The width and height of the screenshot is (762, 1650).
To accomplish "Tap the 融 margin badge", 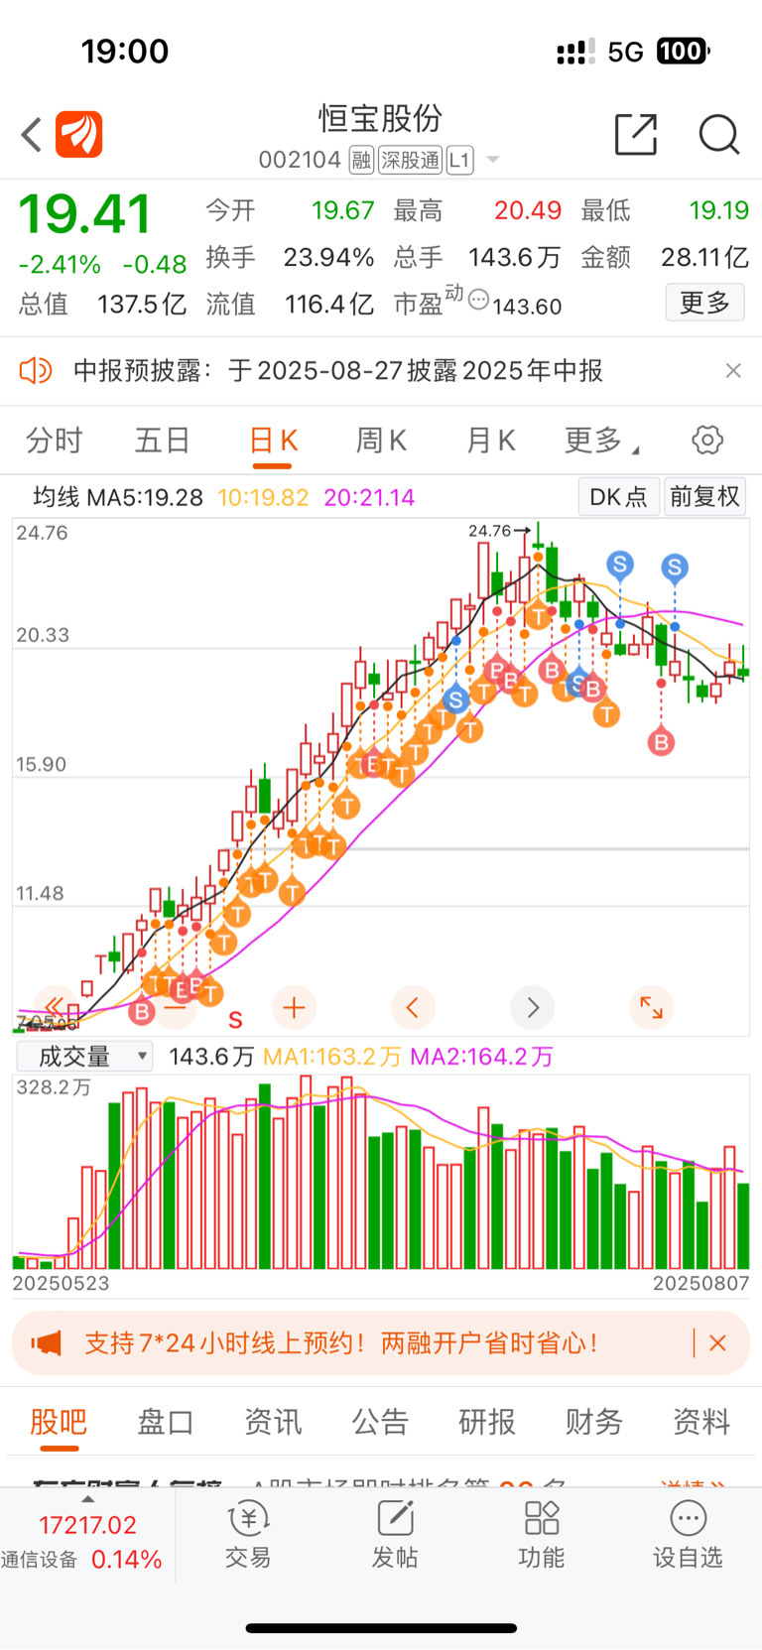I will (x=361, y=160).
